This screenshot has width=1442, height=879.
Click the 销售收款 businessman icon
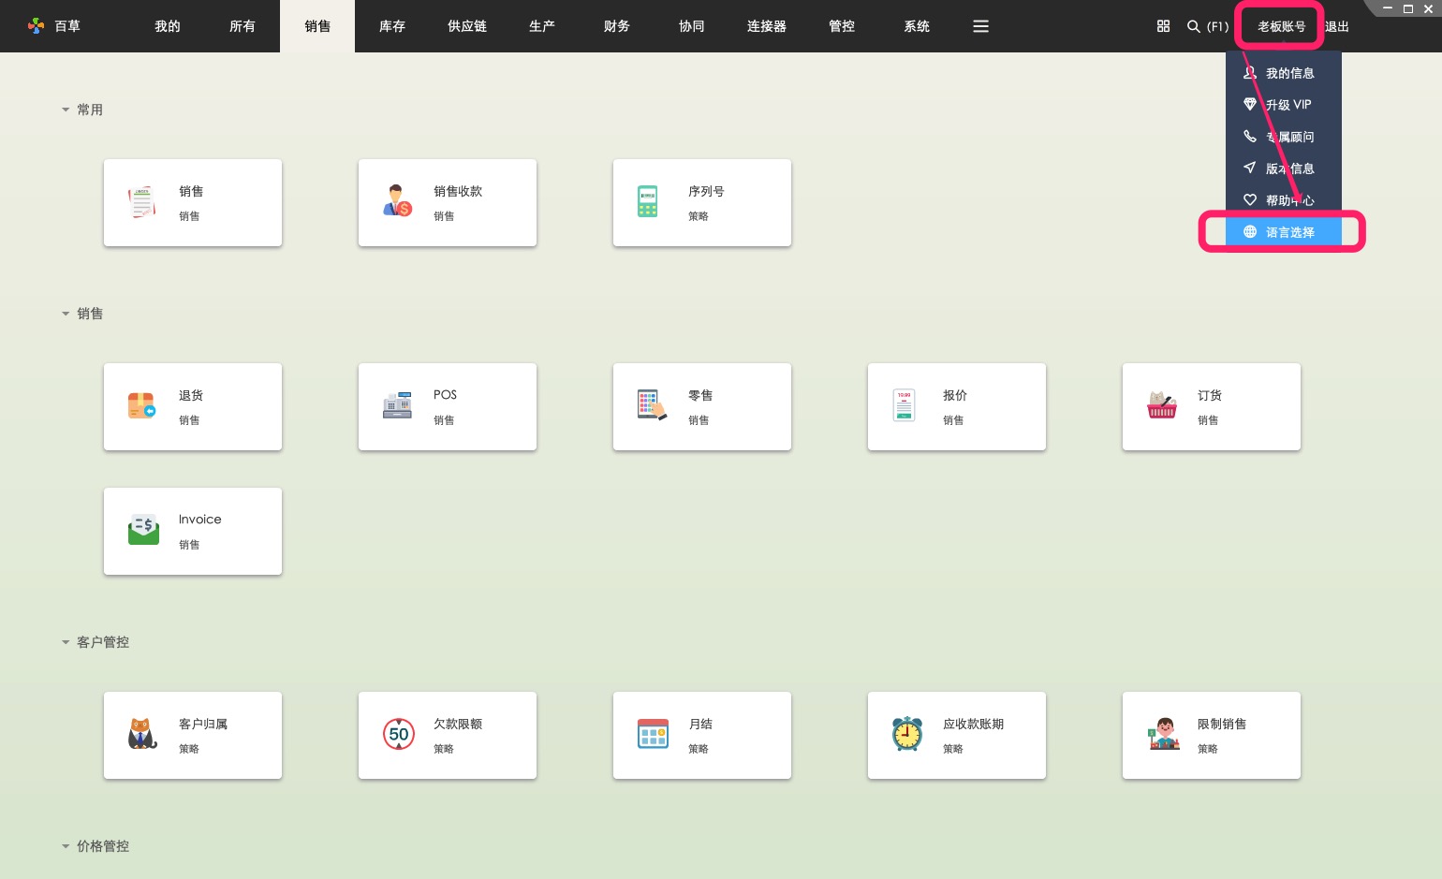coord(397,200)
